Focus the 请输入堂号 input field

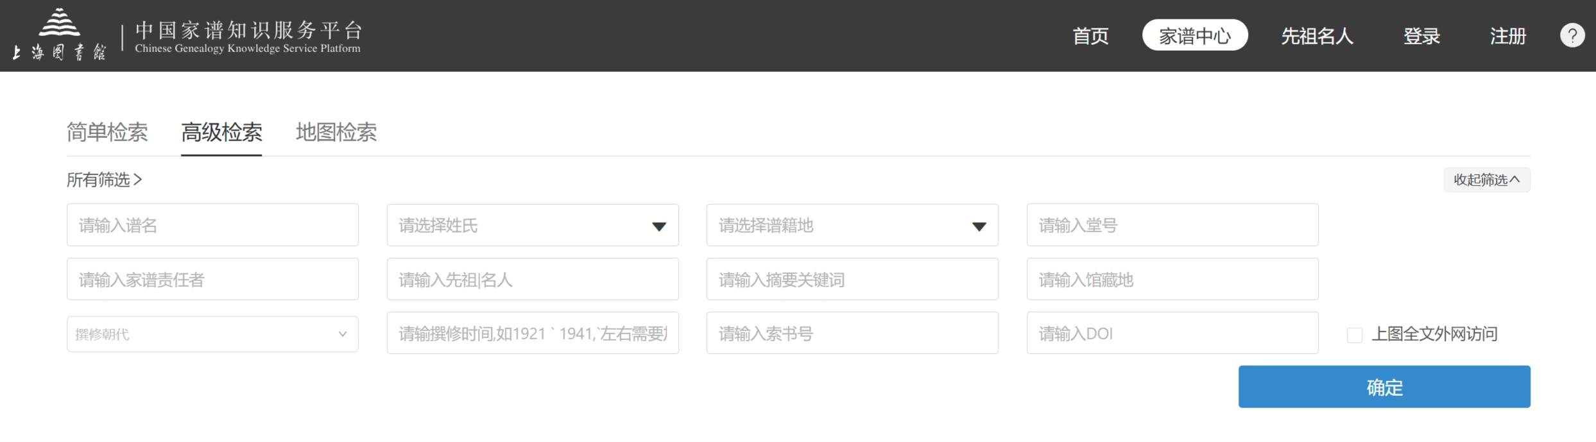(1172, 225)
